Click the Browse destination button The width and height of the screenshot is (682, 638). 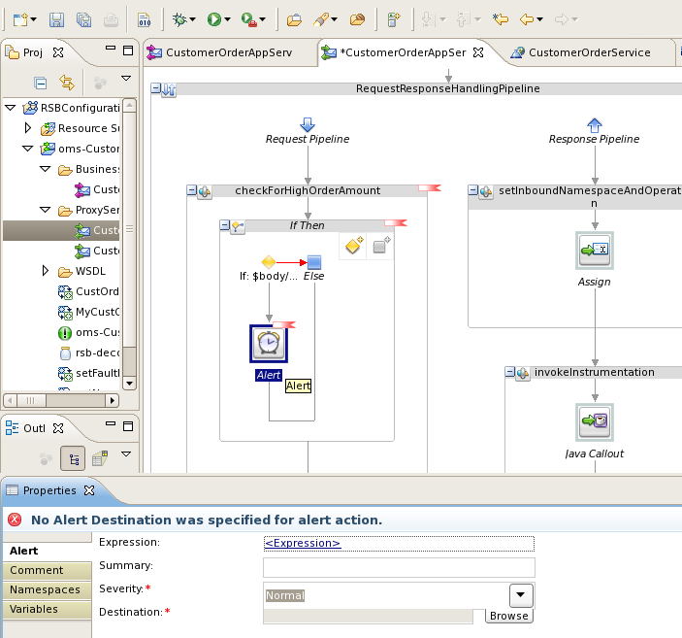(509, 616)
